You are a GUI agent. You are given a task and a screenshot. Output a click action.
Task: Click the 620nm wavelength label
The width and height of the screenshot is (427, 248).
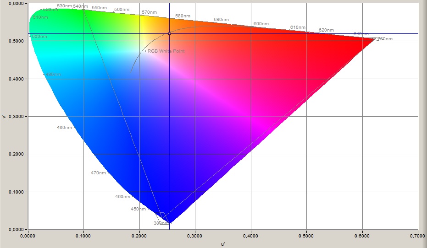pos(326,30)
